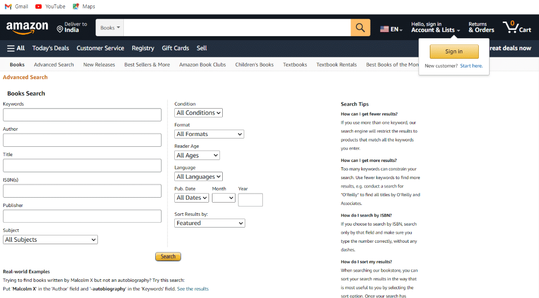Click into the Title field

point(82,165)
